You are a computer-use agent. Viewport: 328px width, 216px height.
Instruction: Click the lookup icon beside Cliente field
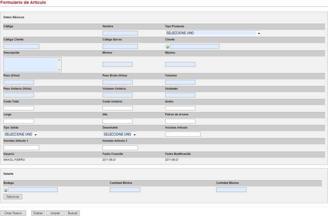click(x=167, y=47)
